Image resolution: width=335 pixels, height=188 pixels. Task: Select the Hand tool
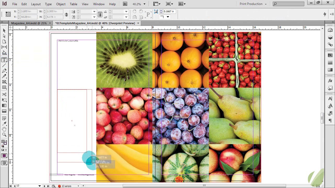(x=4, y=129)
